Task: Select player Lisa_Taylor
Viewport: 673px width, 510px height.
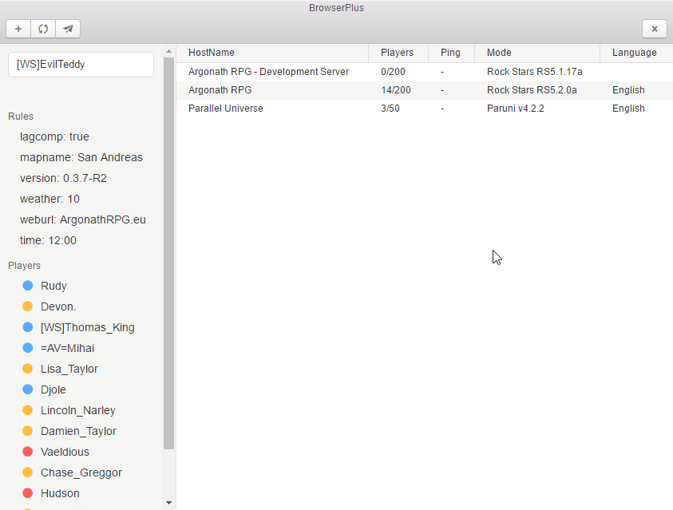Action: click(69, 369)
